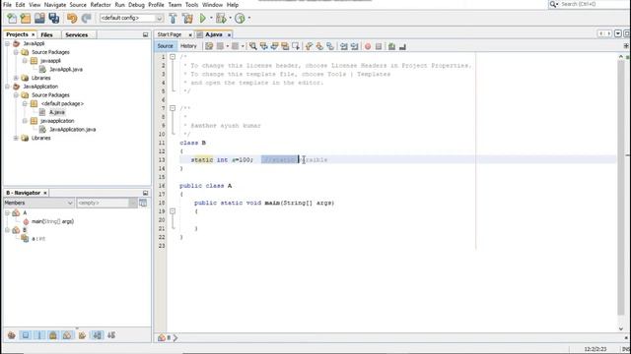Run the project with the green arrow

pos(203,18)
